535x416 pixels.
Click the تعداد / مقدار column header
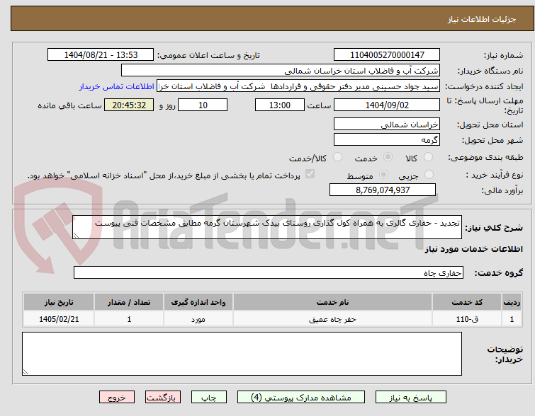pyautogui.click(x=129, y=302)
